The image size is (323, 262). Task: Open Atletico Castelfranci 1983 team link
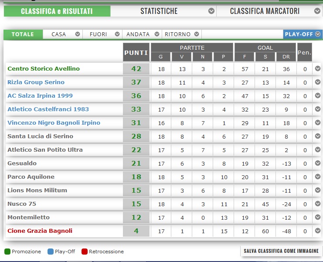tap(48, 109)
